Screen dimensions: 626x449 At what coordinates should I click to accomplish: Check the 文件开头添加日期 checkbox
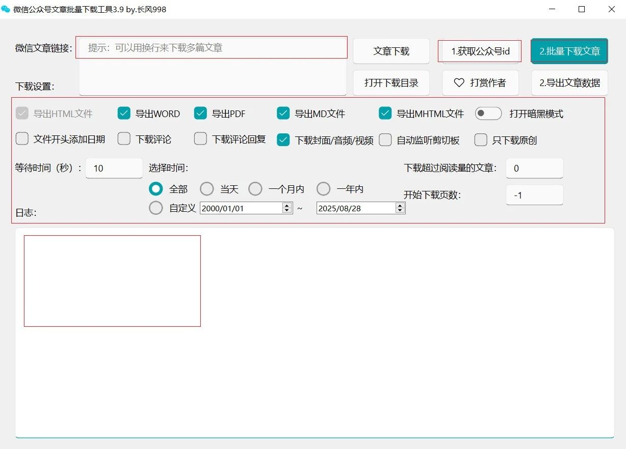pyautogui.click(x=22, y=138)
